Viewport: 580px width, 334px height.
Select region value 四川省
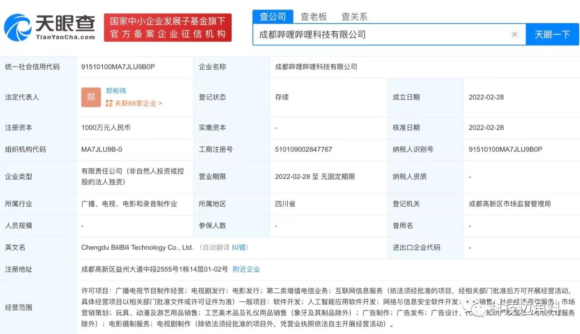click(285, 204)
